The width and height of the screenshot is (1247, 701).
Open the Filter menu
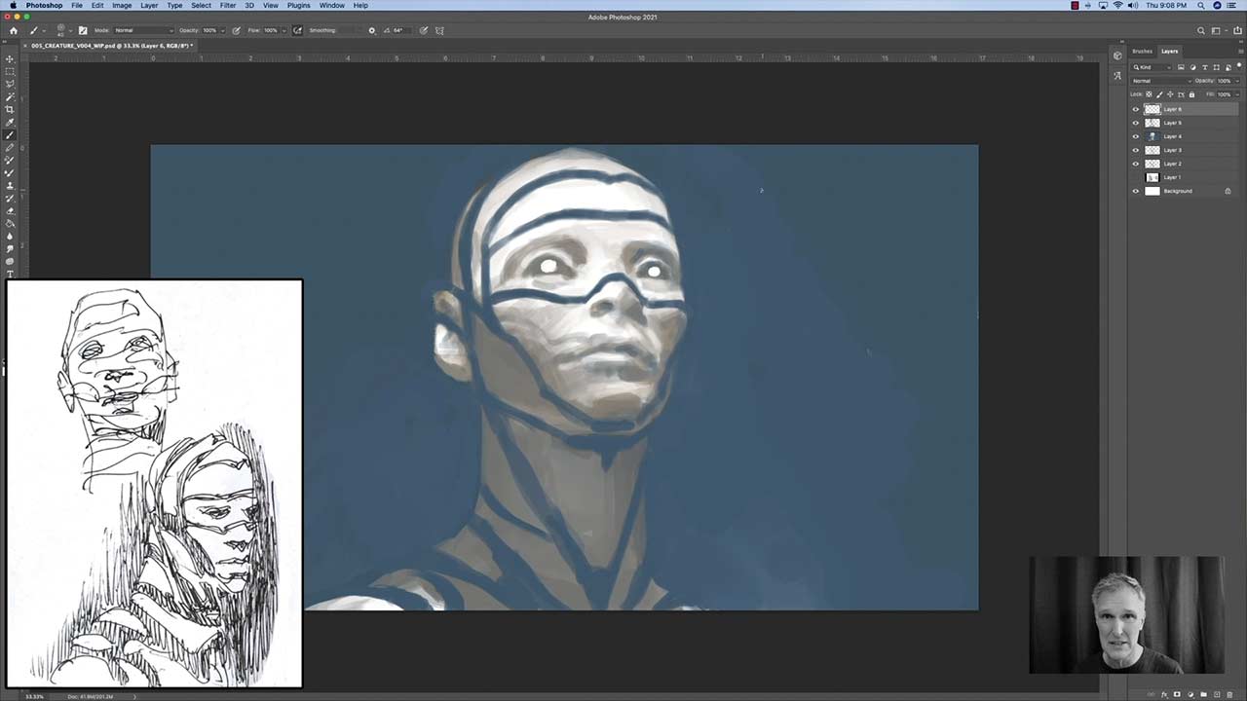(227, 6)
